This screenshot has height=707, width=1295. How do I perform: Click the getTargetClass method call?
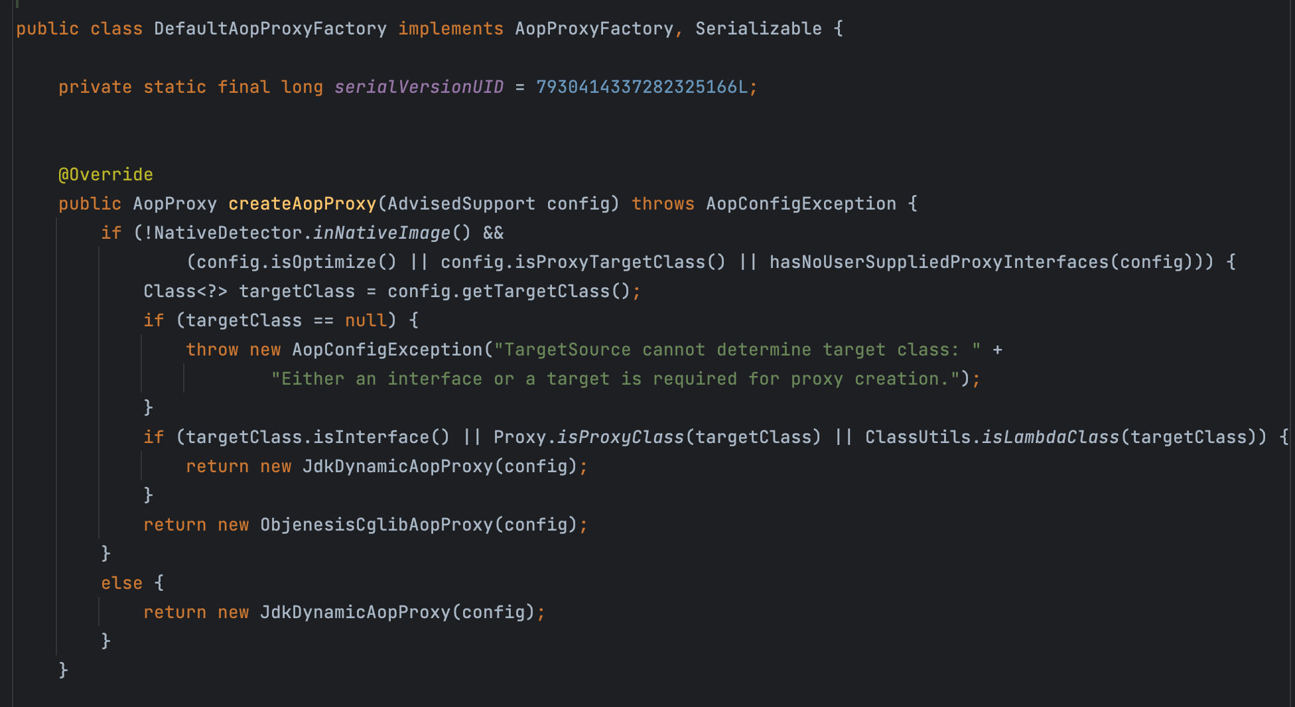535,291
